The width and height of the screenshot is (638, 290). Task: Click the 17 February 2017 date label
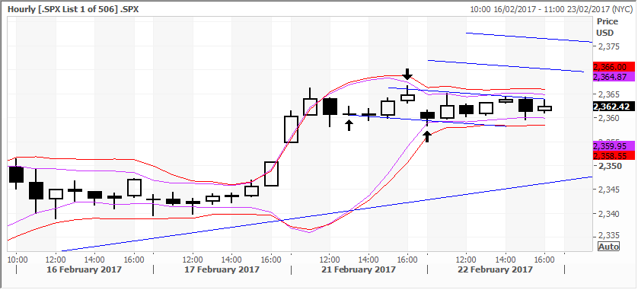[222, 270]
